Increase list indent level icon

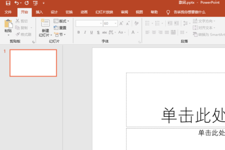176,23
